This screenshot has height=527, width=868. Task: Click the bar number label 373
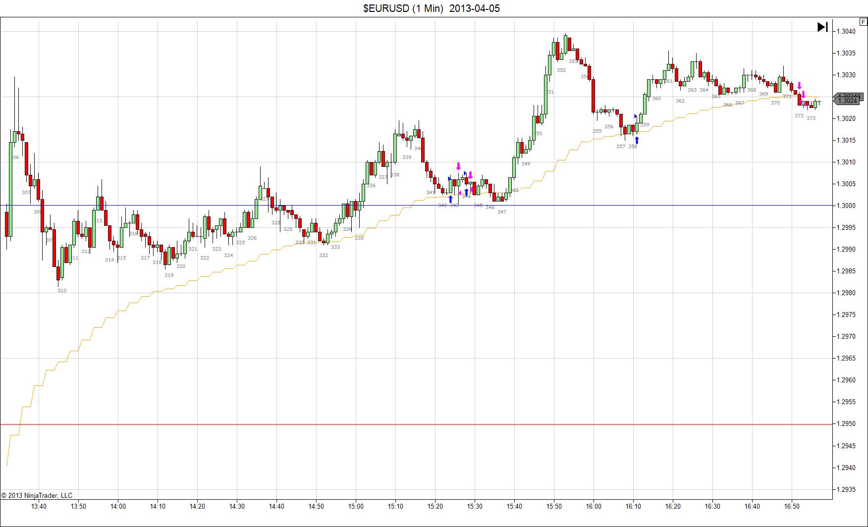(811, 118)
